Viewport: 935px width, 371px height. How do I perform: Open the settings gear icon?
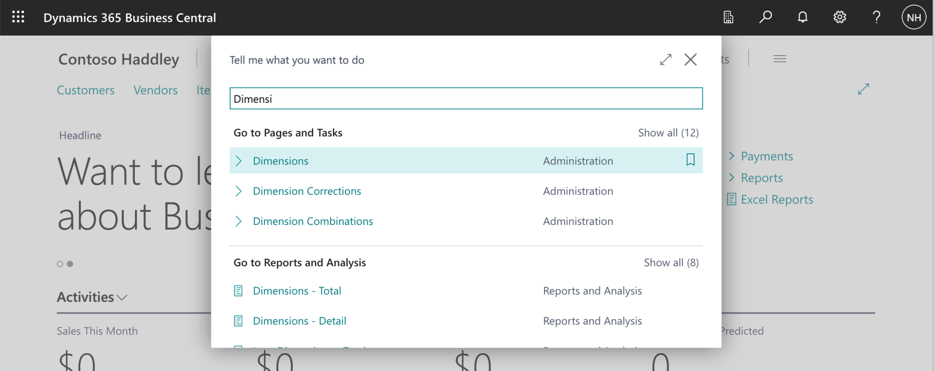pos(840,17)
